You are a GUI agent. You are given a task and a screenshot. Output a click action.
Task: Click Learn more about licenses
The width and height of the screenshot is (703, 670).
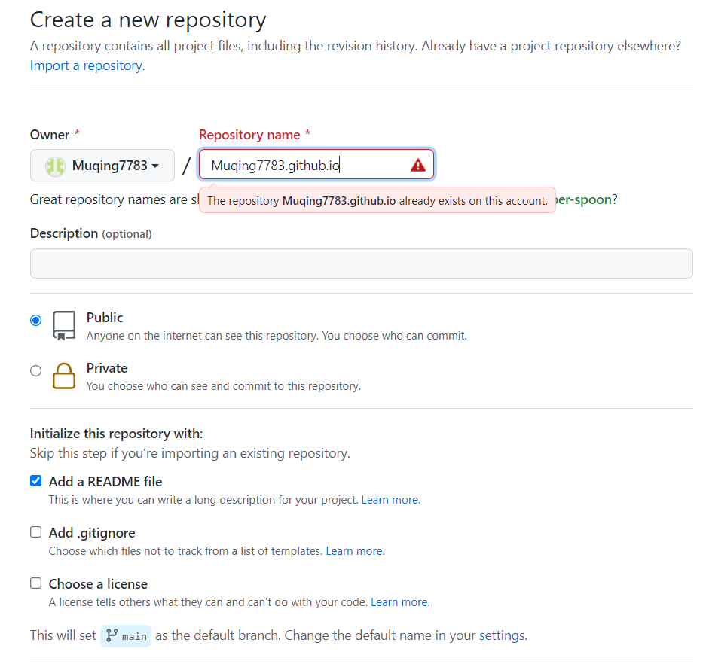coord(399,602)
